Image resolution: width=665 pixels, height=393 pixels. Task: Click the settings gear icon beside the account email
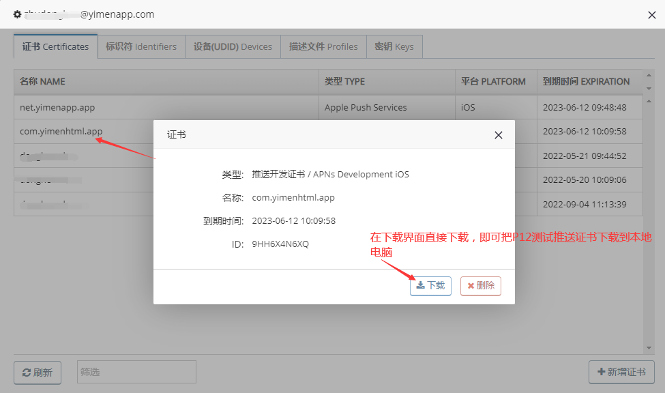(17, 14)
